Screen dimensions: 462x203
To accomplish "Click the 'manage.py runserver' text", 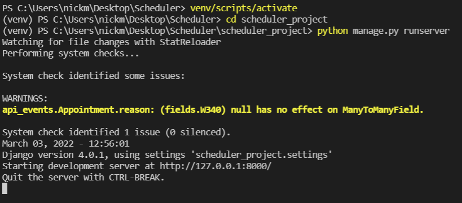I will tap(401, 30).
